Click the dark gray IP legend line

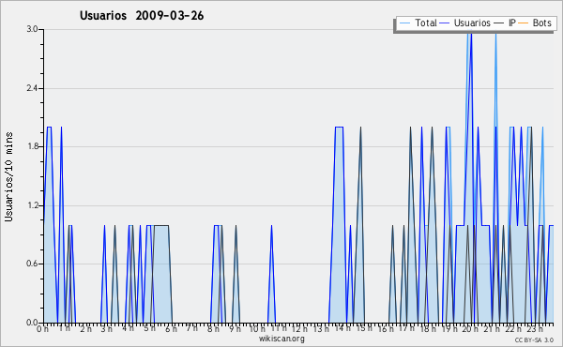point(499,23)
